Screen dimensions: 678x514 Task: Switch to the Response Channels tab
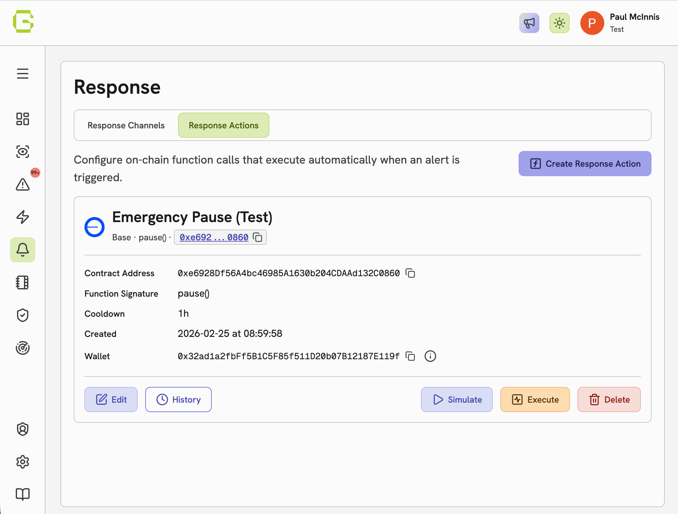(126, 125)
